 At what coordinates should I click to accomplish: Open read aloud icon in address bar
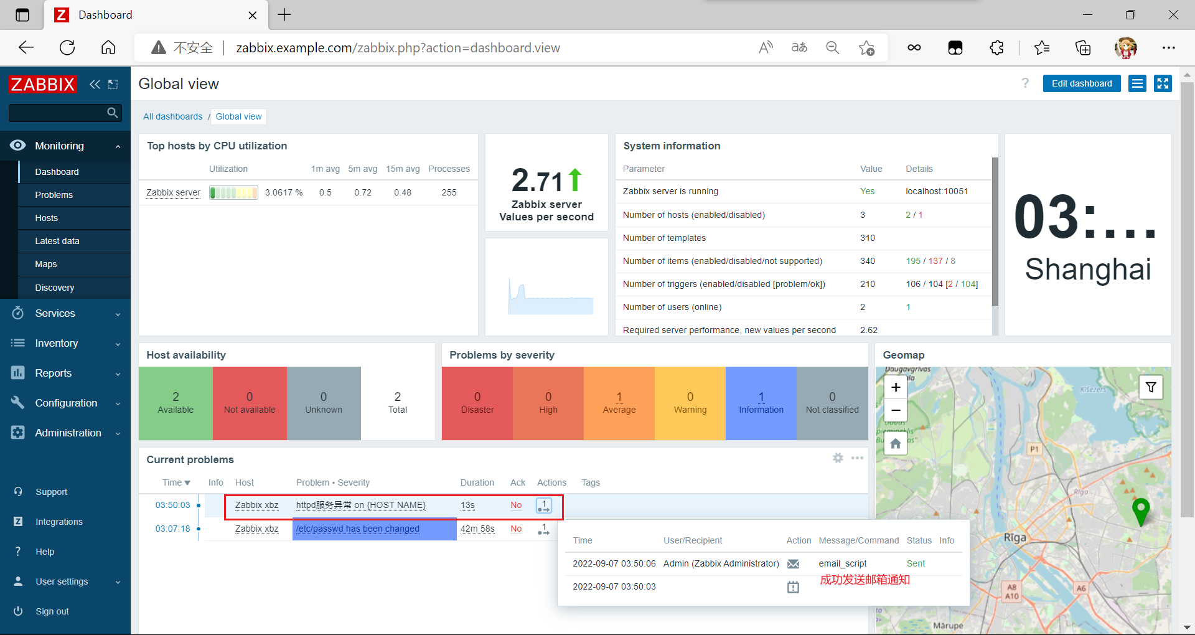coord(766,47)
